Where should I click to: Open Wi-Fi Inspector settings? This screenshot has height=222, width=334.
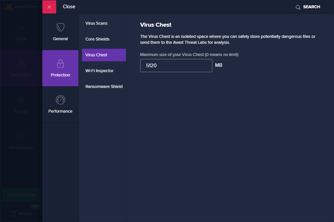click(104, 71)
